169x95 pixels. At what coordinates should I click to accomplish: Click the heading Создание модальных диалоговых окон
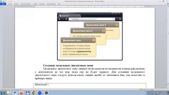point(68,65)
